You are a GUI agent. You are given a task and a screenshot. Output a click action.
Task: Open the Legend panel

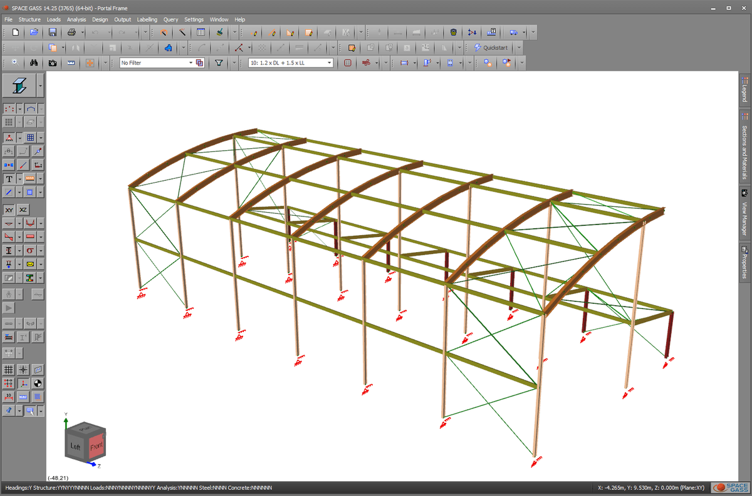(744, 89)
